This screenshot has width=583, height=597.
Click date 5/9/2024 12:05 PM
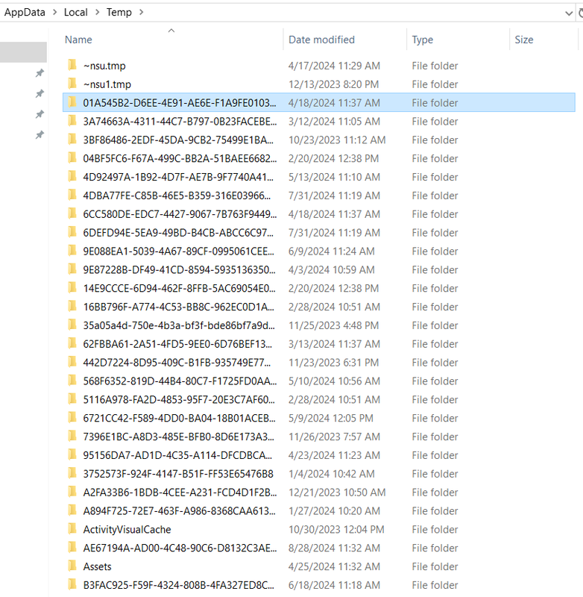(331, 418)
